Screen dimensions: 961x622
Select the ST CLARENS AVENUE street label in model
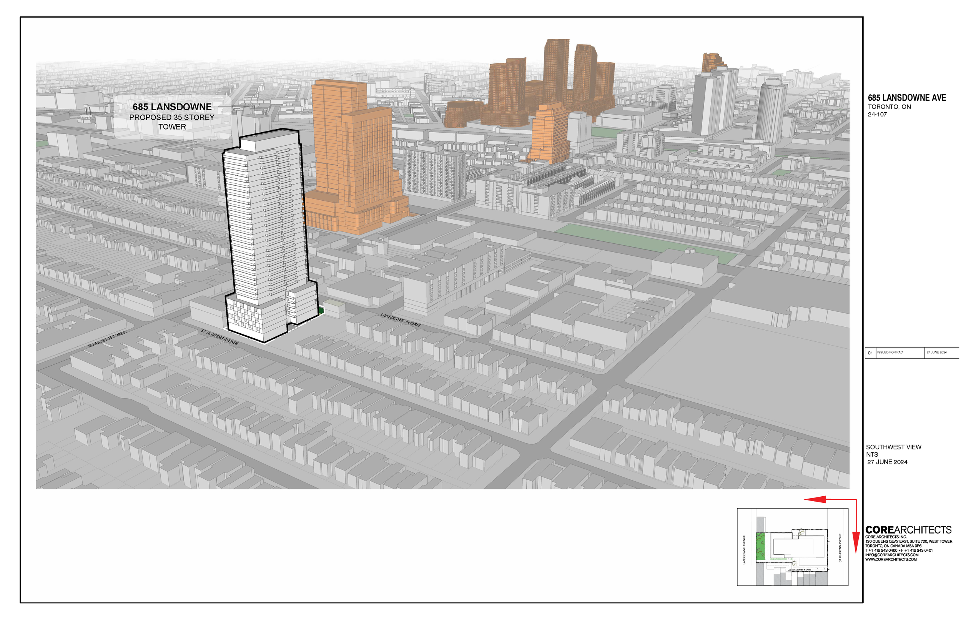click(x=220, y=337)
